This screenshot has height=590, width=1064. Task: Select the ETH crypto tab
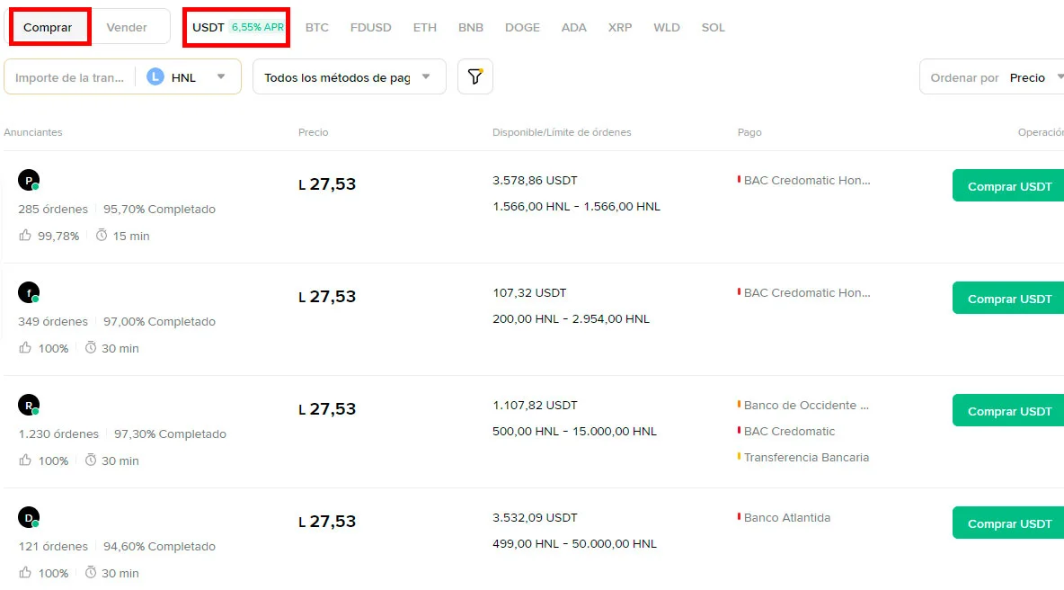425,27
